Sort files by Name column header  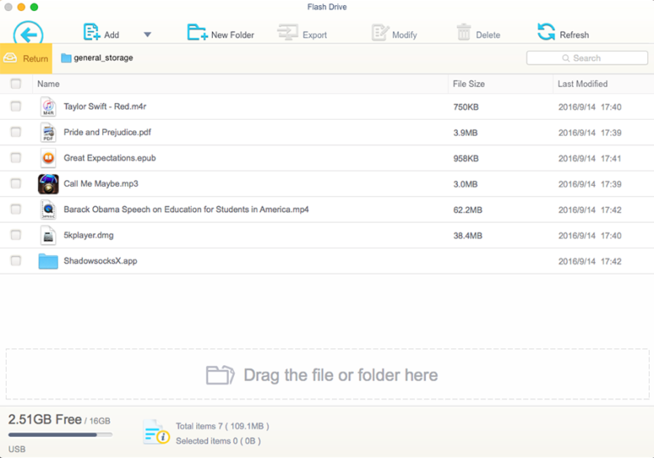pos(49,84)
